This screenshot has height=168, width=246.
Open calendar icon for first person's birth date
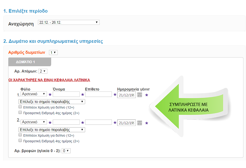(x=140, y=95)
